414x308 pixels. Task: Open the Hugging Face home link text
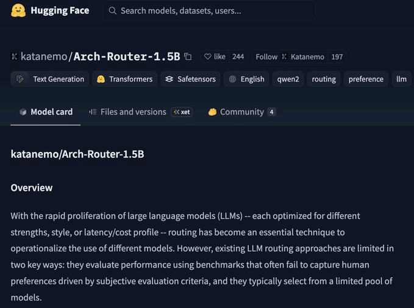[60, 10]
